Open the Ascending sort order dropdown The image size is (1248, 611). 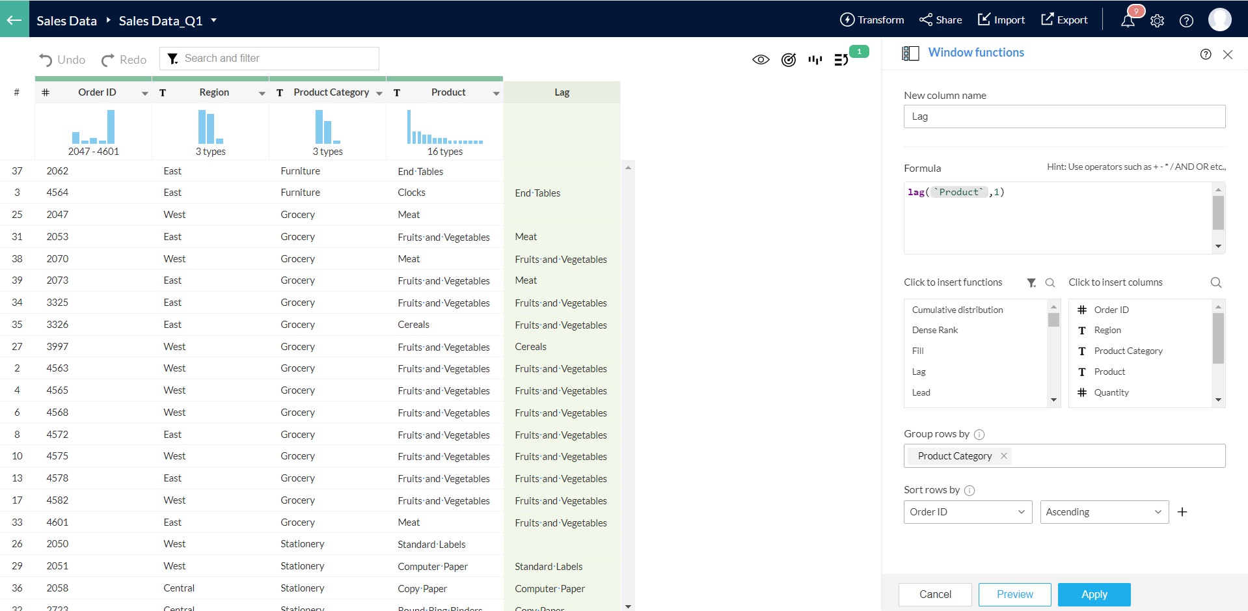coord(1104,512)
